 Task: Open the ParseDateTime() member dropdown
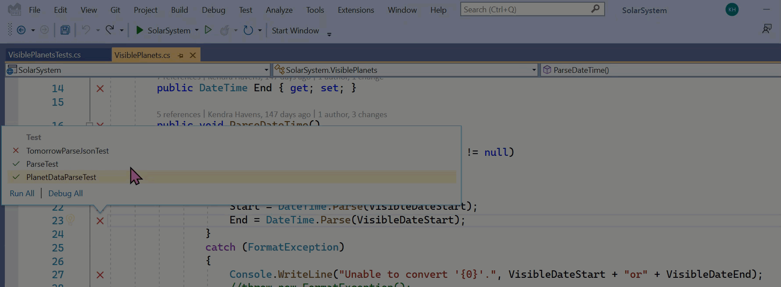(x=658, y=70)
